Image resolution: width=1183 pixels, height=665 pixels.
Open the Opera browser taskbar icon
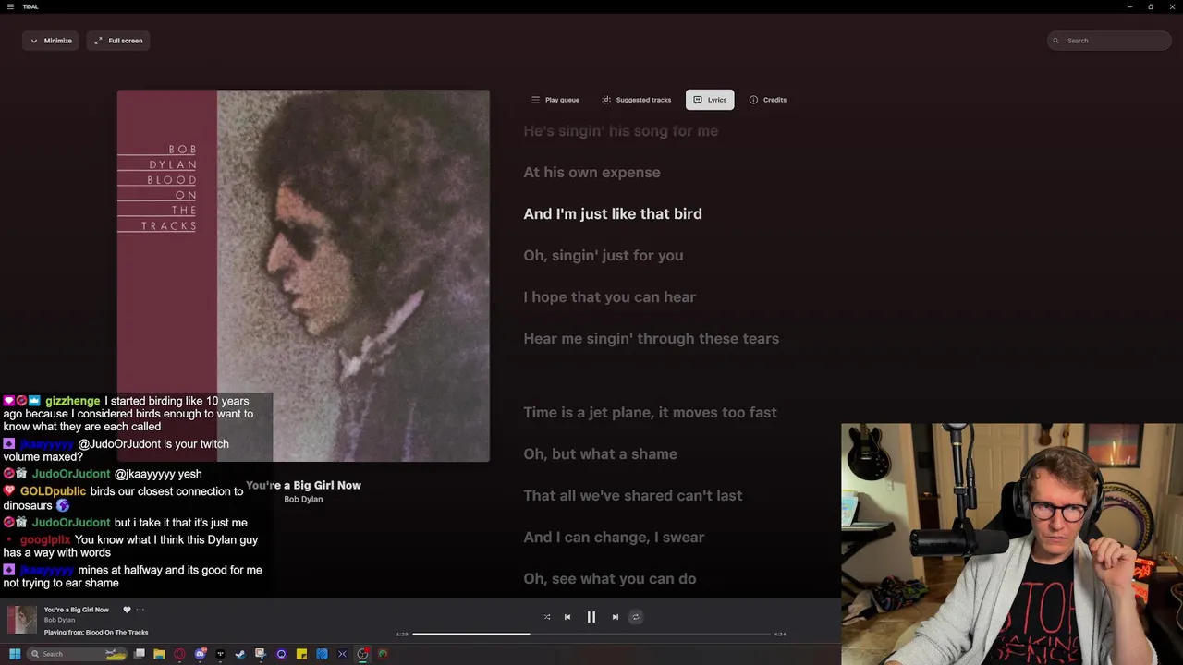tap(179, 654)
